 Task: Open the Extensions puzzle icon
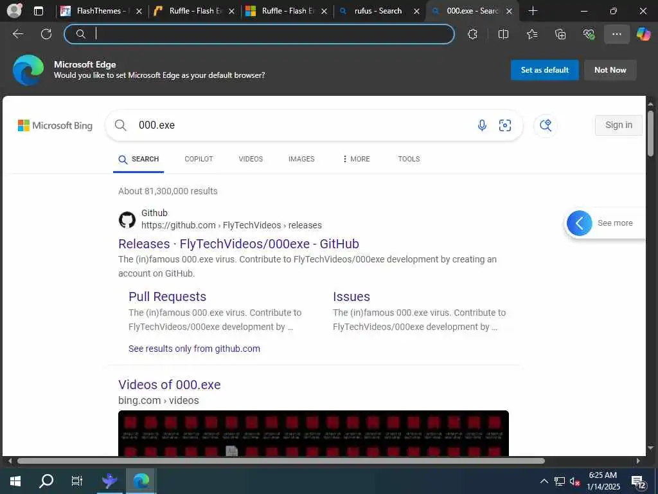click(x=472, y=35)
